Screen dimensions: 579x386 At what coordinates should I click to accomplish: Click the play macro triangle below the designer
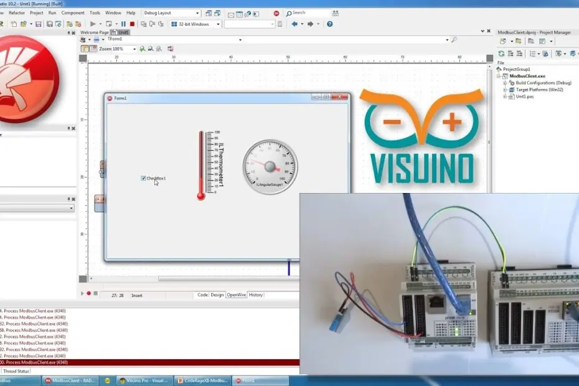(82, 293)
